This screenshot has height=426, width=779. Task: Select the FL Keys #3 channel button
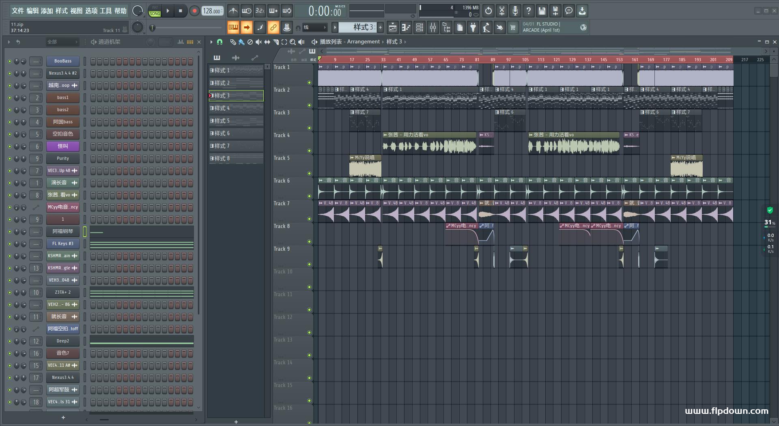point(62,244)
